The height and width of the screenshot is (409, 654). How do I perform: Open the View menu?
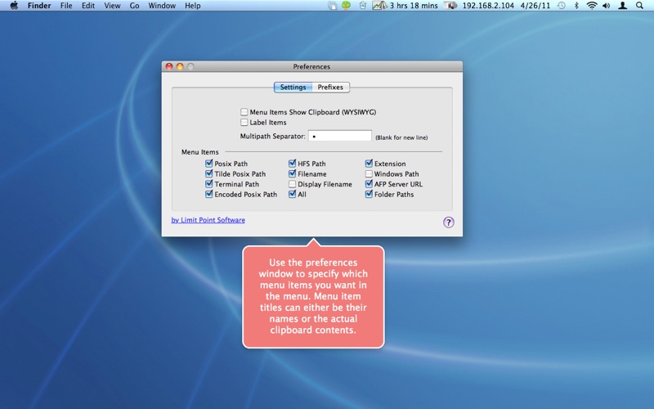(x=112, y=6)
